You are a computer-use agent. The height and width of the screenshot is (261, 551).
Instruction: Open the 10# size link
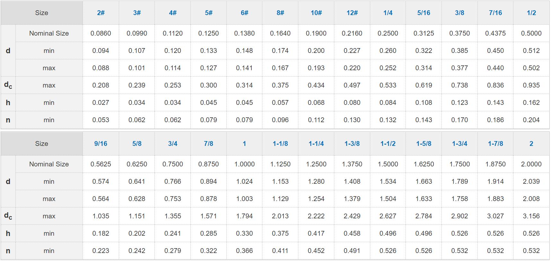[x=316, y=13]
